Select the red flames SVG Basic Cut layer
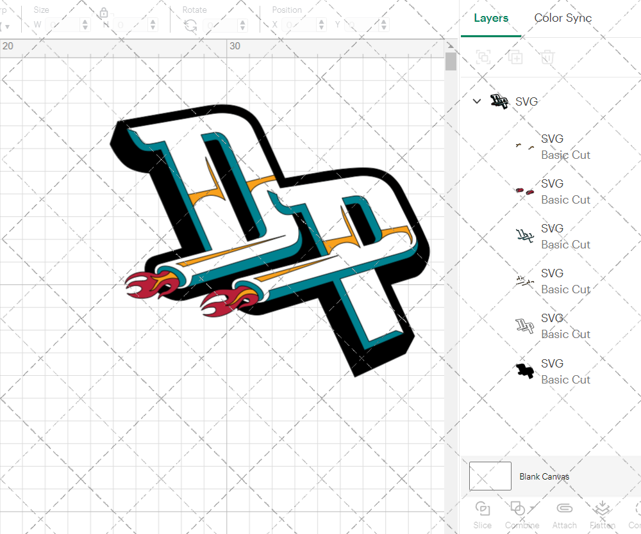 tap(553, 191)
